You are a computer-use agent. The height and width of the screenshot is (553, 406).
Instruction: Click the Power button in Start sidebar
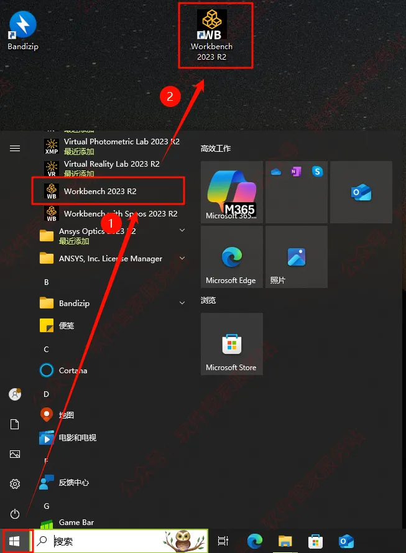coord(15,514)
